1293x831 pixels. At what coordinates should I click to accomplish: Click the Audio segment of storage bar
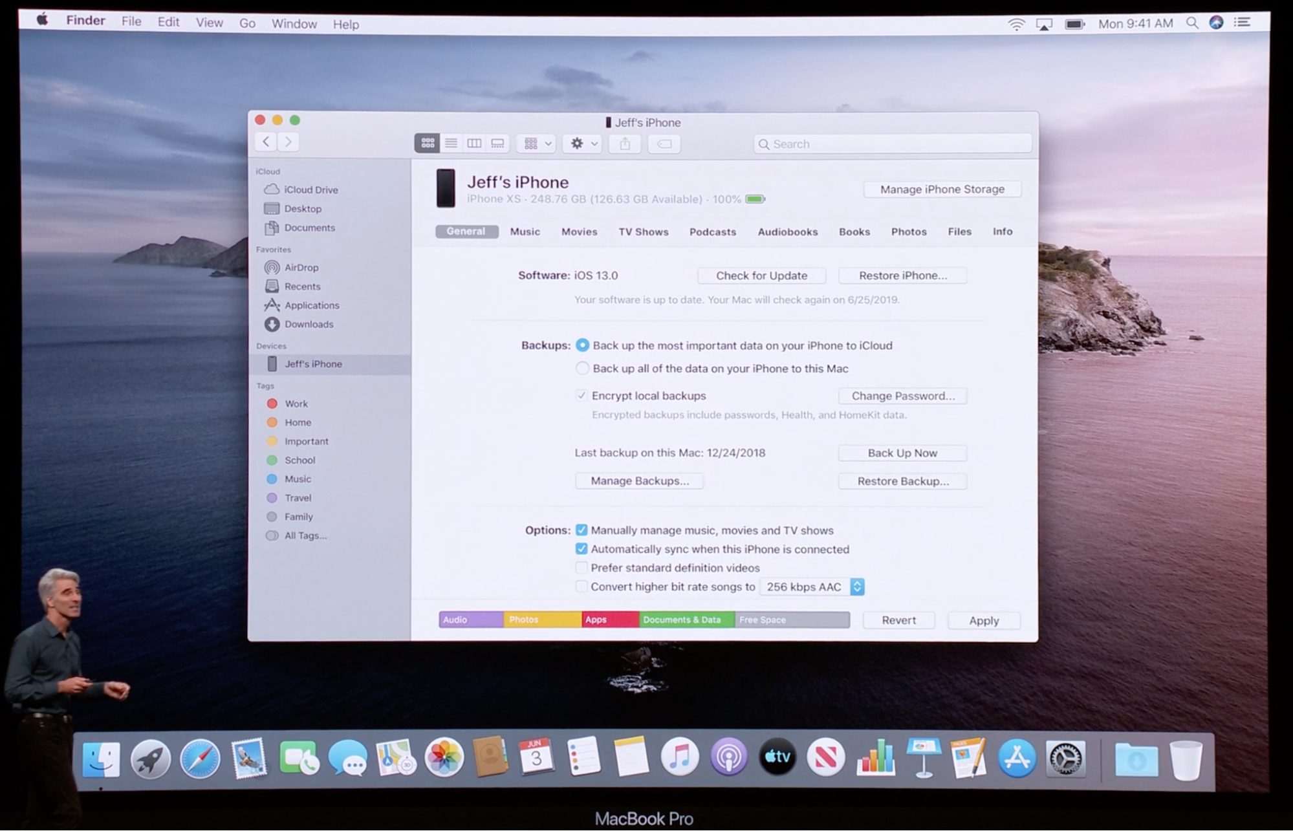point(472,620)
